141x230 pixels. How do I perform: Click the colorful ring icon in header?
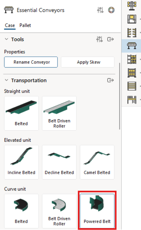tap(111, 10)
